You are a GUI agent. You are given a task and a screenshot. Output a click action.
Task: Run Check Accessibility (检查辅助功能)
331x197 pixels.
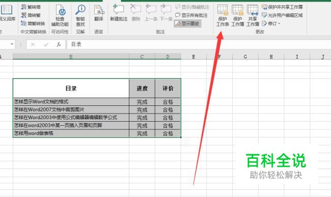(60, 16)
